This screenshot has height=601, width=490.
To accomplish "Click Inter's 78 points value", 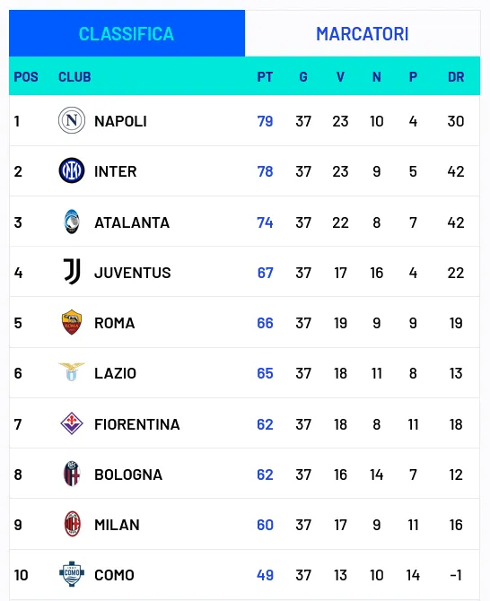I will pyautogui.click(x=265, y=171).
